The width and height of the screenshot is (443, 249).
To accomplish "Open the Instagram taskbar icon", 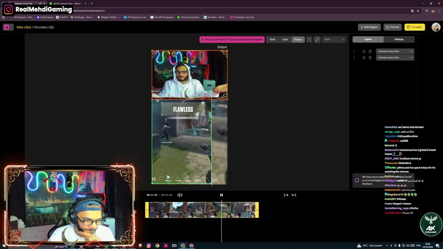I will pos(149,246).
